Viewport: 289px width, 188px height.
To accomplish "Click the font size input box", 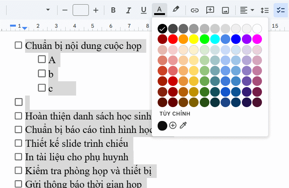I will [x=80, y=10].
